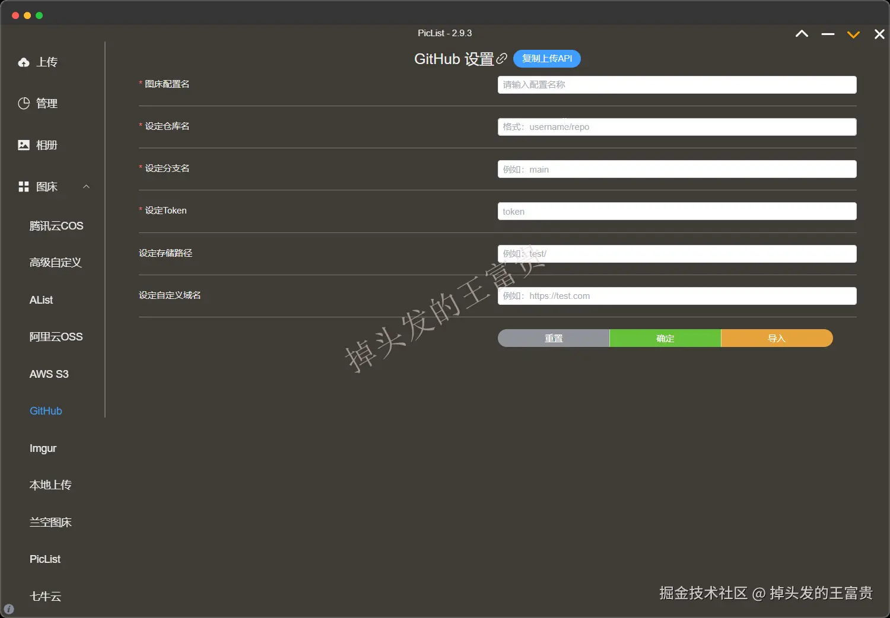Click the 设定分支名 label

coord(167,168)
